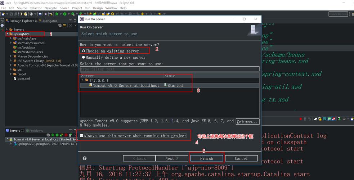The image size is (354, 180).
Task: Click the Cancel button
Action: 241,158
